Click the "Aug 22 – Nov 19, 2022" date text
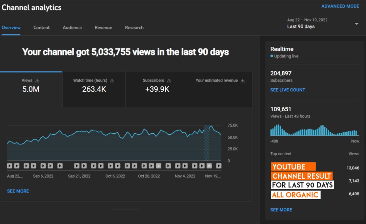Image resolution: width=366 pixels, height=224 pixels. pyautogui.click(x=307, y=20)
